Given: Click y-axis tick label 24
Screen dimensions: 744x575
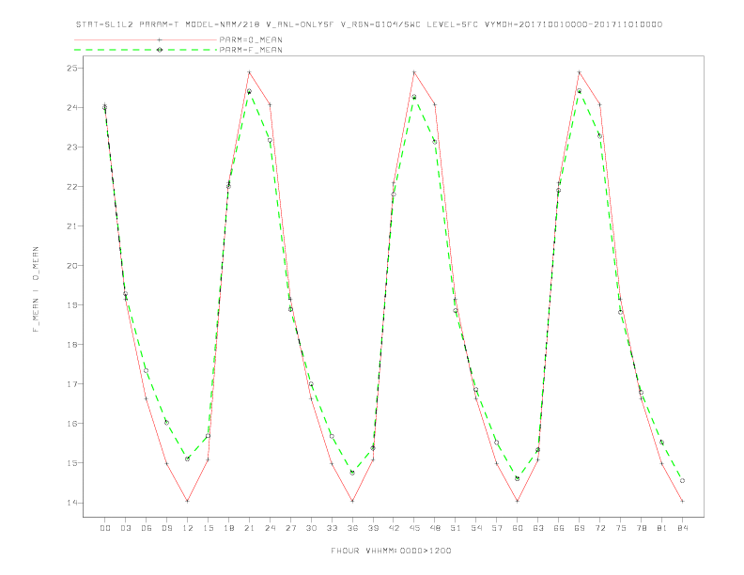Looking at the screenshot, I should (72, 108).
